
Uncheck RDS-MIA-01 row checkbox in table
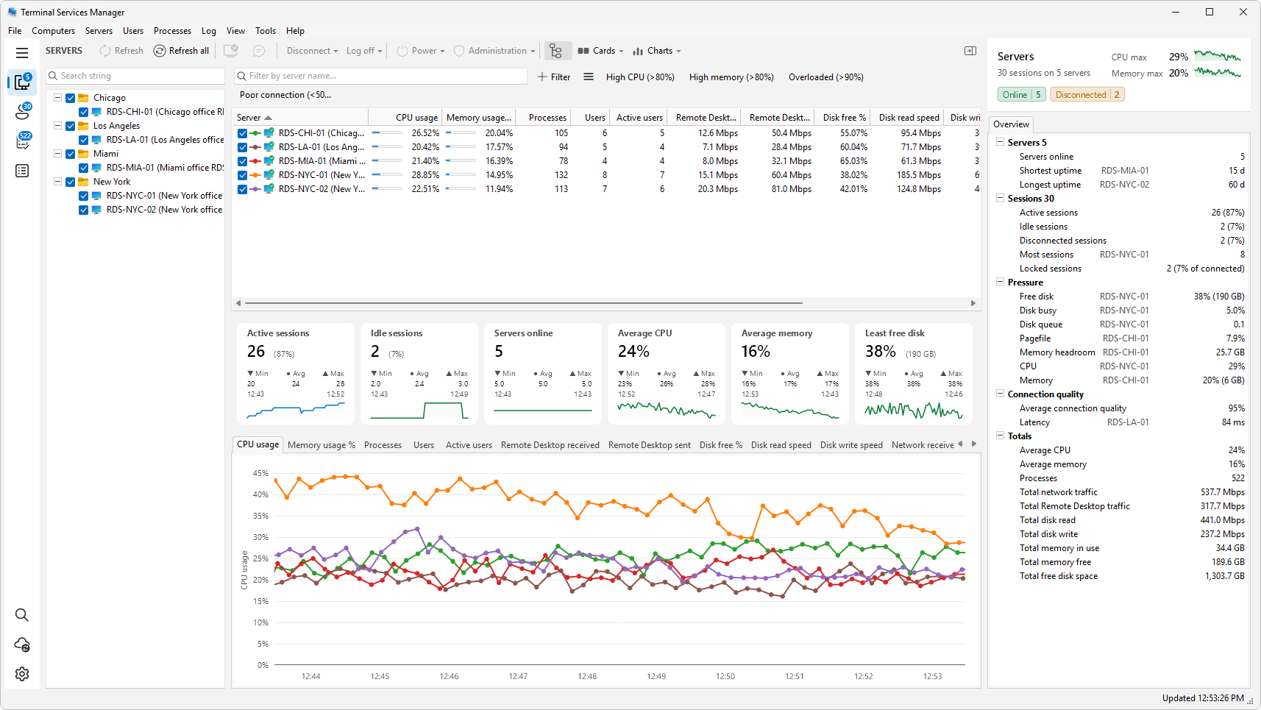[x=242, y=161]
